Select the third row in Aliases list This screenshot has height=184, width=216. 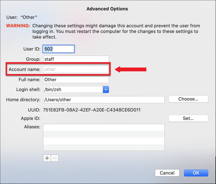(104, 141)
